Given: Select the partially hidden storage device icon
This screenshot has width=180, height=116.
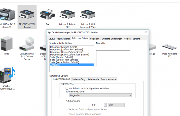Looking at the screenshot, I should (x=153, y=47).
